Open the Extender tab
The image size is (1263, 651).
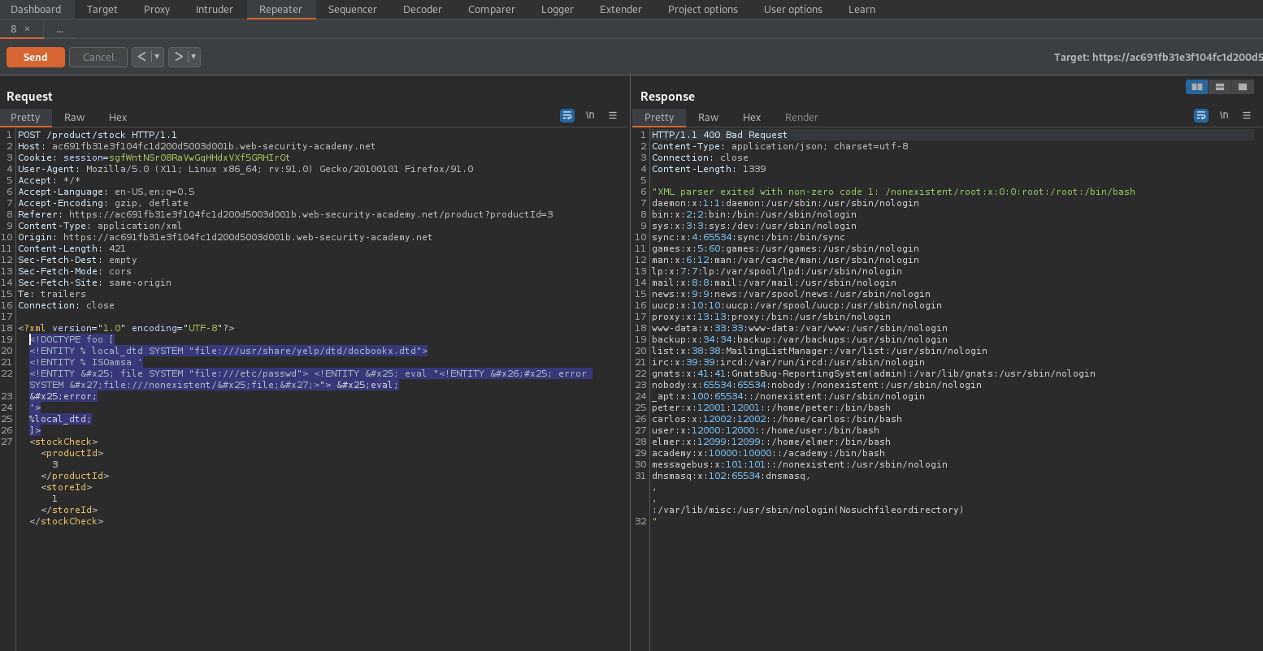tap(621, 9)
